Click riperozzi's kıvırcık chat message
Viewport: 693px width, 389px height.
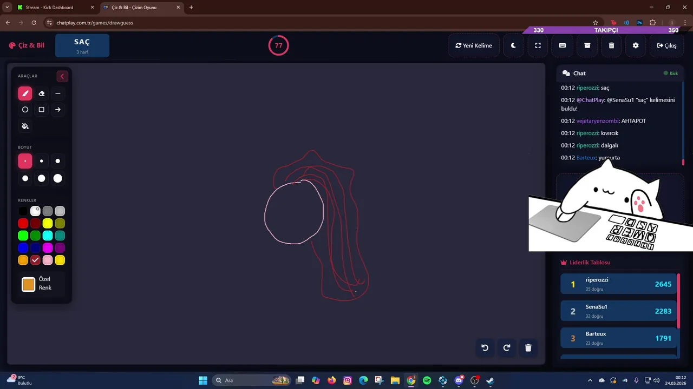point(590,133)
